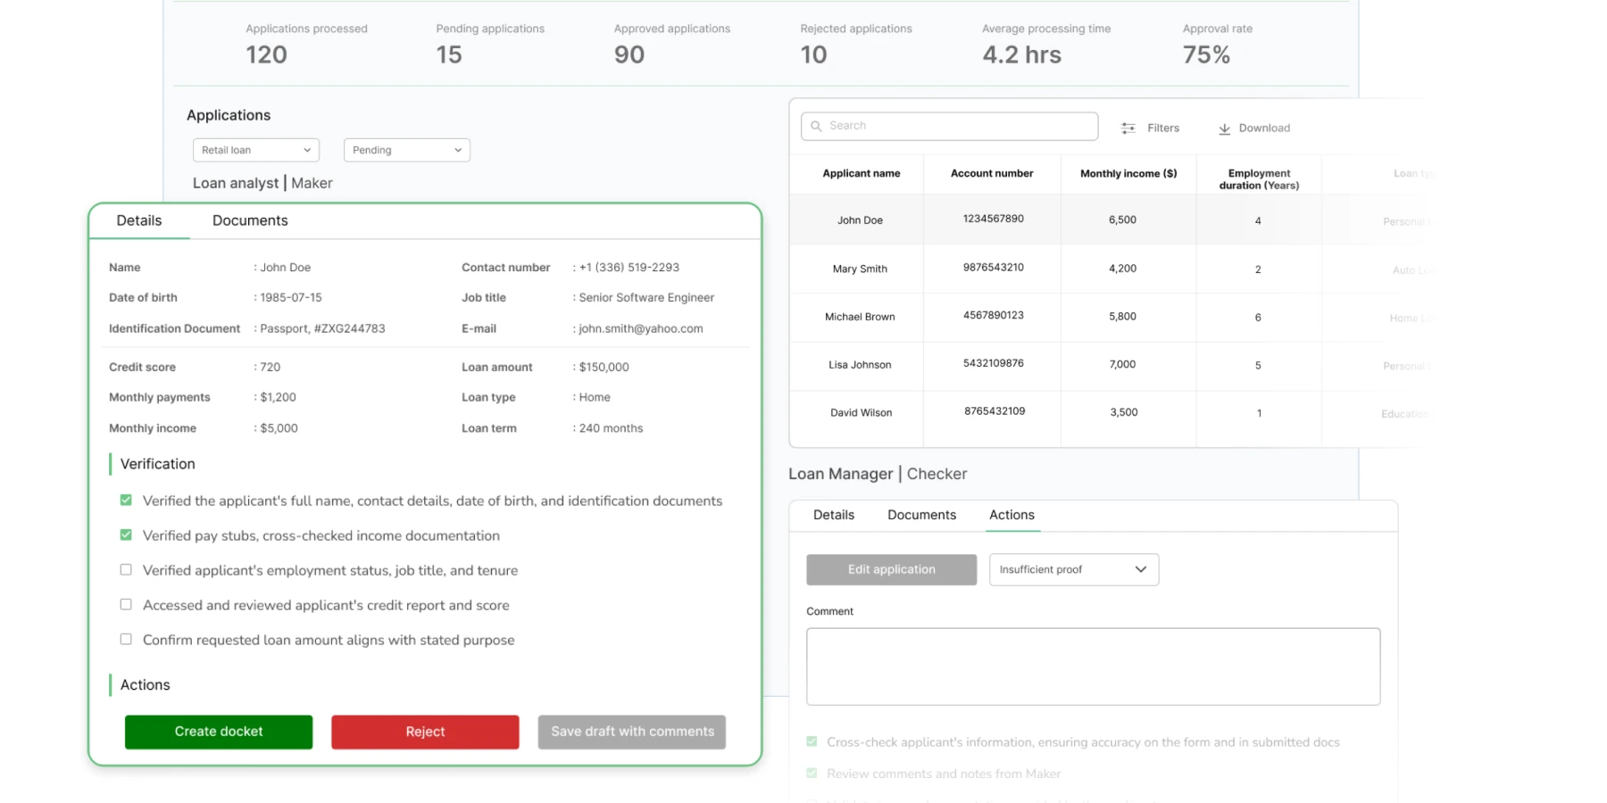The image size is (1607, 803).
Task: Check the employment status verification box
Action: pyautogui.click(x=126, y=570)
